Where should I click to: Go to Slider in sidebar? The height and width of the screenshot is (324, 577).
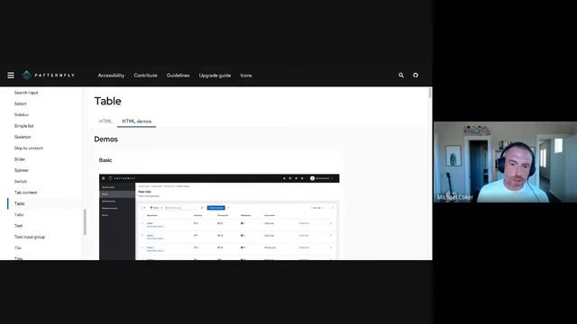[x=20, y=159]
